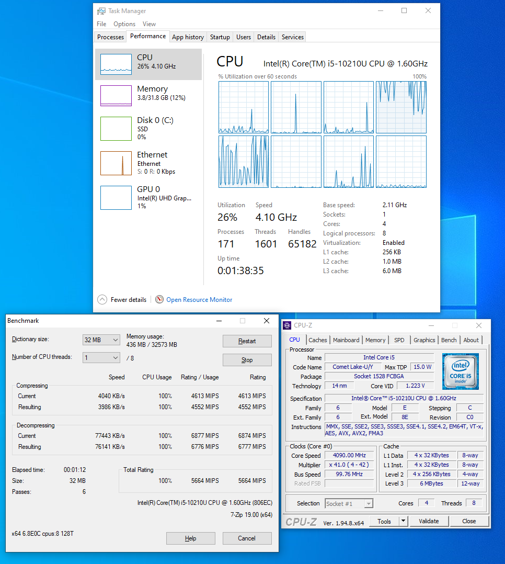Viewport: 505px width, 564px height.
Task: Select the CPU-Z CPU tab
Action: 294,340
